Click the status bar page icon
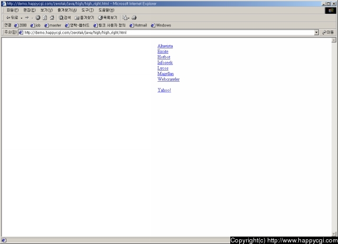This screenshot has height=244, width=338. 4,240
